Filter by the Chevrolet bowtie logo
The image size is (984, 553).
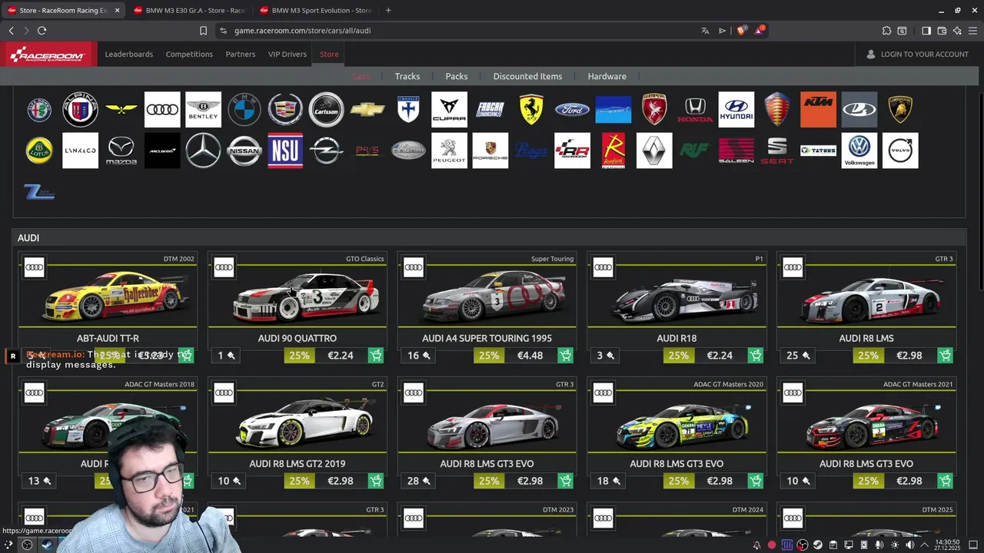point(367,110)
